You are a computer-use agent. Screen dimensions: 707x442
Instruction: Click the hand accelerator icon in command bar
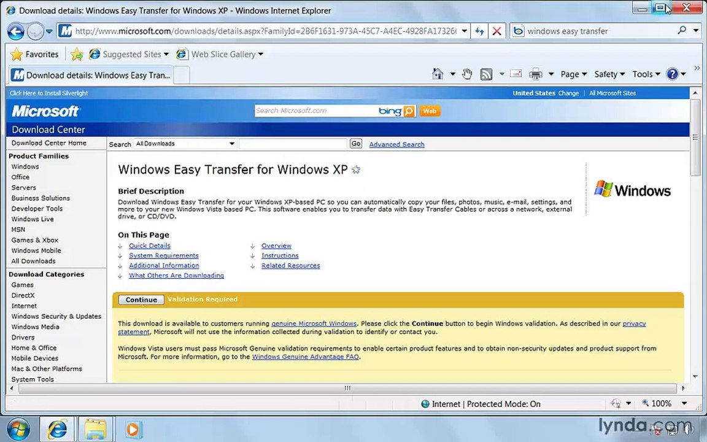click(467, 74)
